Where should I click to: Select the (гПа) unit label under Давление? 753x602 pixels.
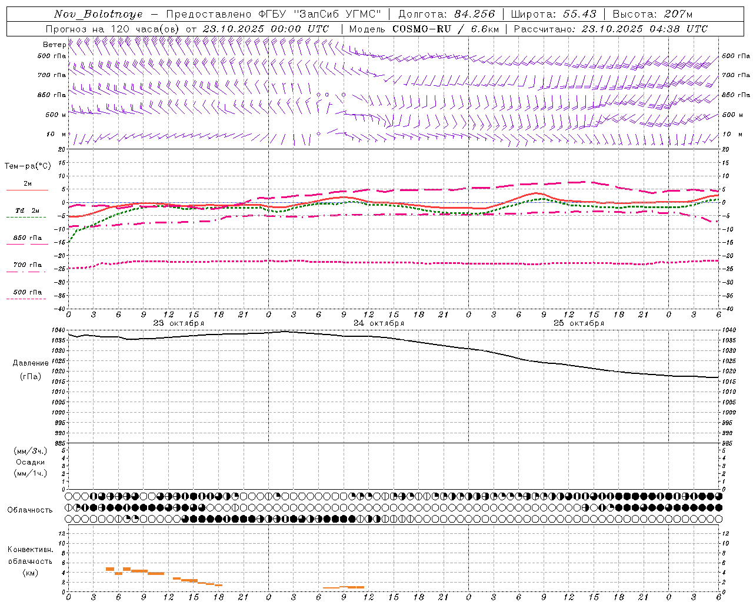31,377
